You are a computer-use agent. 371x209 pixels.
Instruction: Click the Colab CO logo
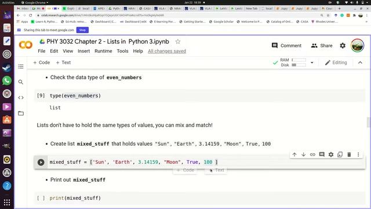point(26,45)
